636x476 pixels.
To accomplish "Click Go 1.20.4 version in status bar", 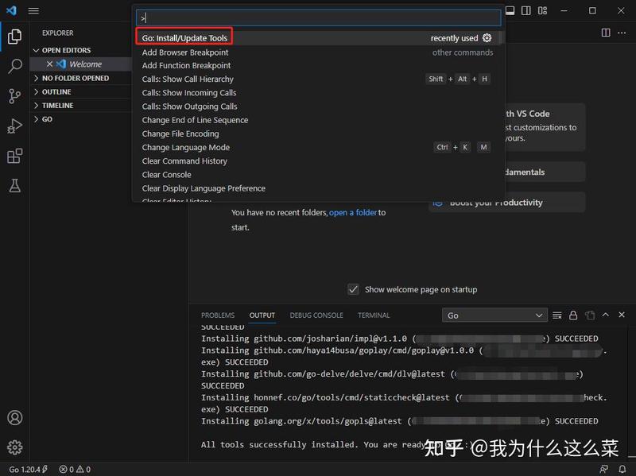I will [28, 469].
